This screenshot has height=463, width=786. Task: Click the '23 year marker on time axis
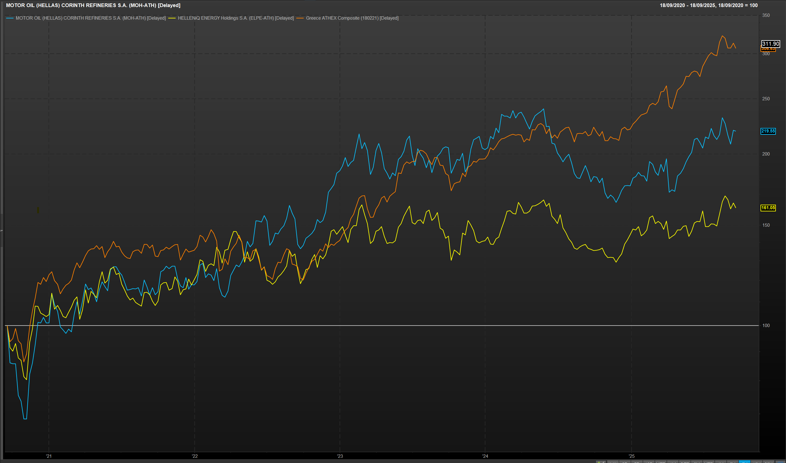pos(340,456)
